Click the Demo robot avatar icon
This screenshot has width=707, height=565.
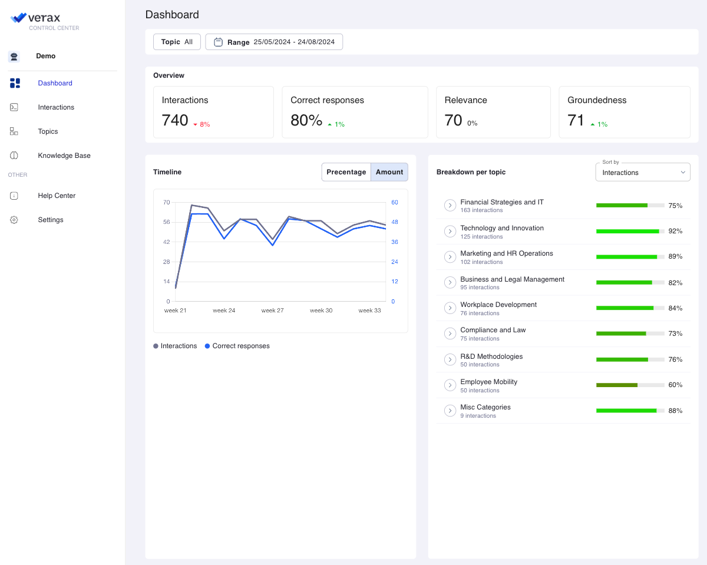tap(14, 57)
